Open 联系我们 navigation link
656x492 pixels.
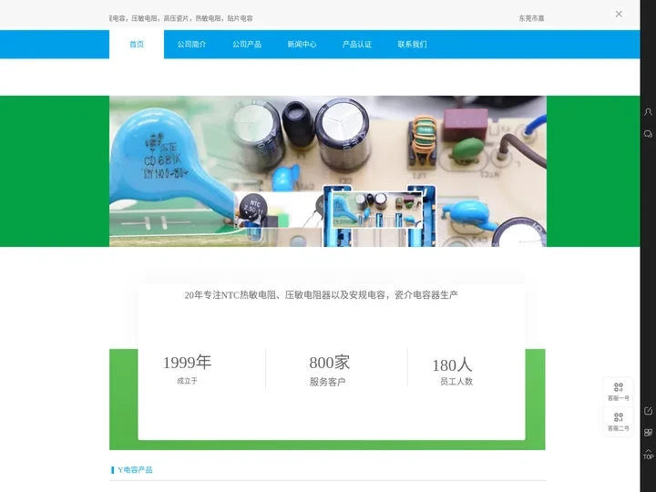point(412,45)
